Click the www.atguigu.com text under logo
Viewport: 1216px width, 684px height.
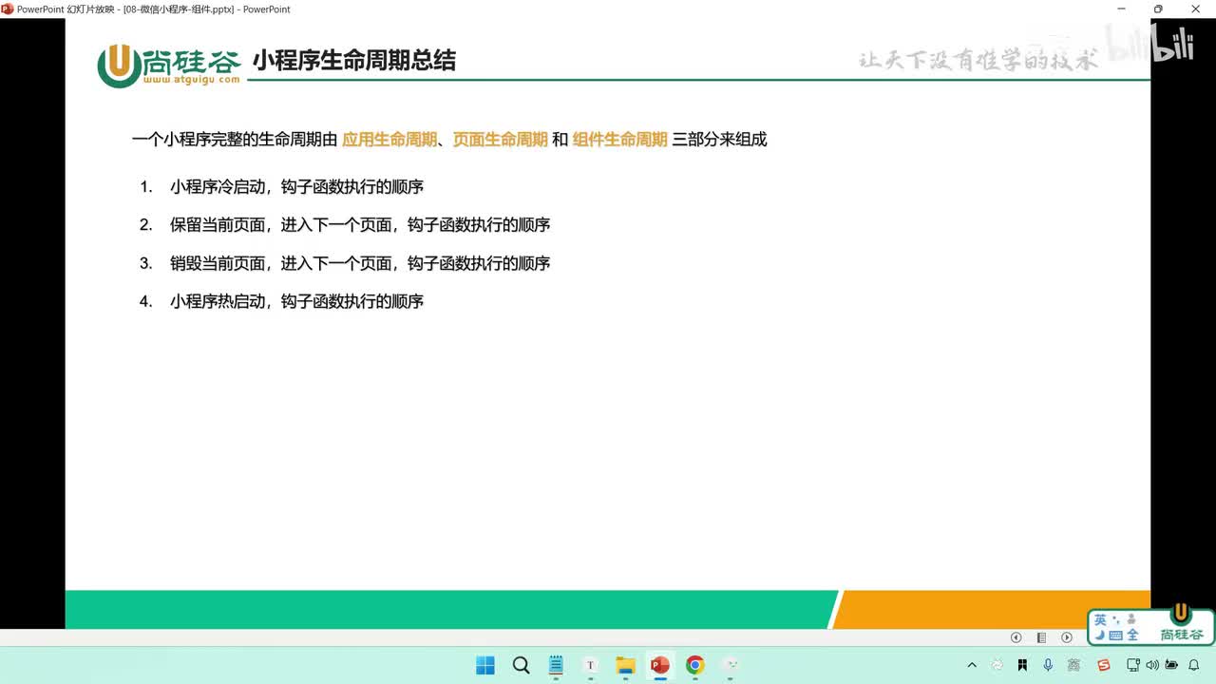(x=192, y=81)
